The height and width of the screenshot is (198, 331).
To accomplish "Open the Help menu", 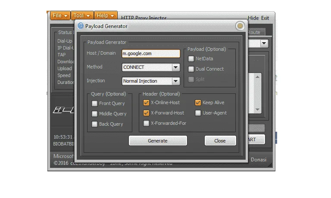I will click(x=106, y=15).
